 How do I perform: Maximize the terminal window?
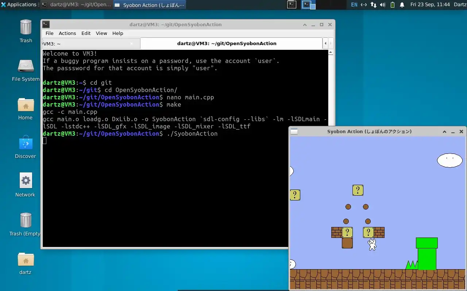tap(321, 25)
